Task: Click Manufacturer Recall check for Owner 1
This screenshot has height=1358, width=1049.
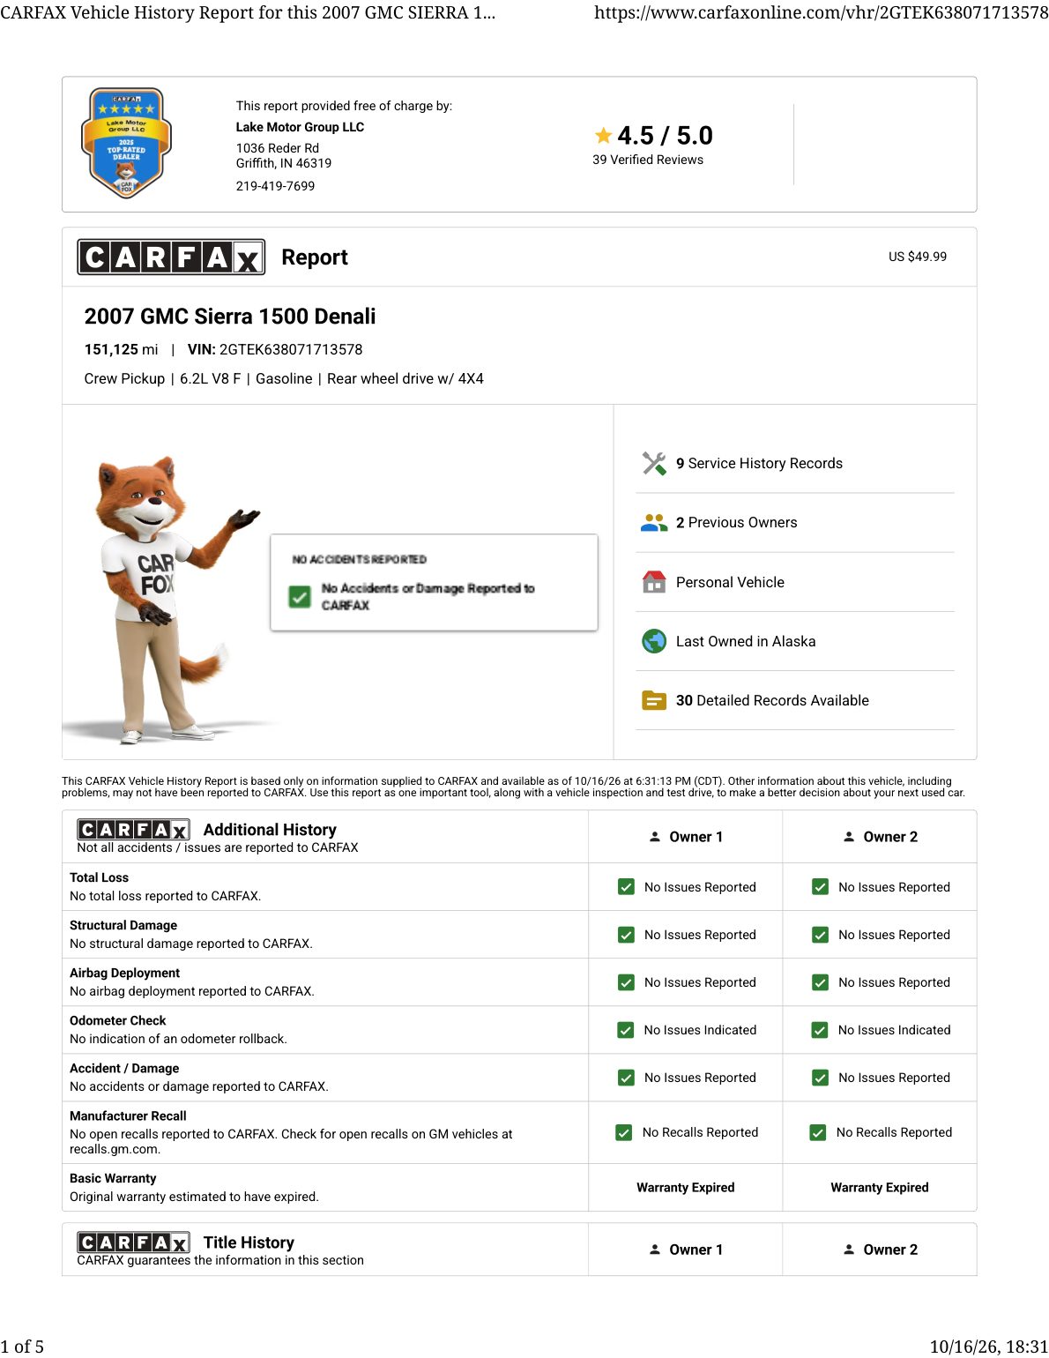Action: pos(624,1132)
